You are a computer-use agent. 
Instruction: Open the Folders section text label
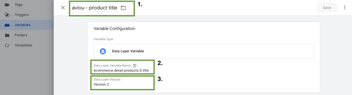[21, 35]
